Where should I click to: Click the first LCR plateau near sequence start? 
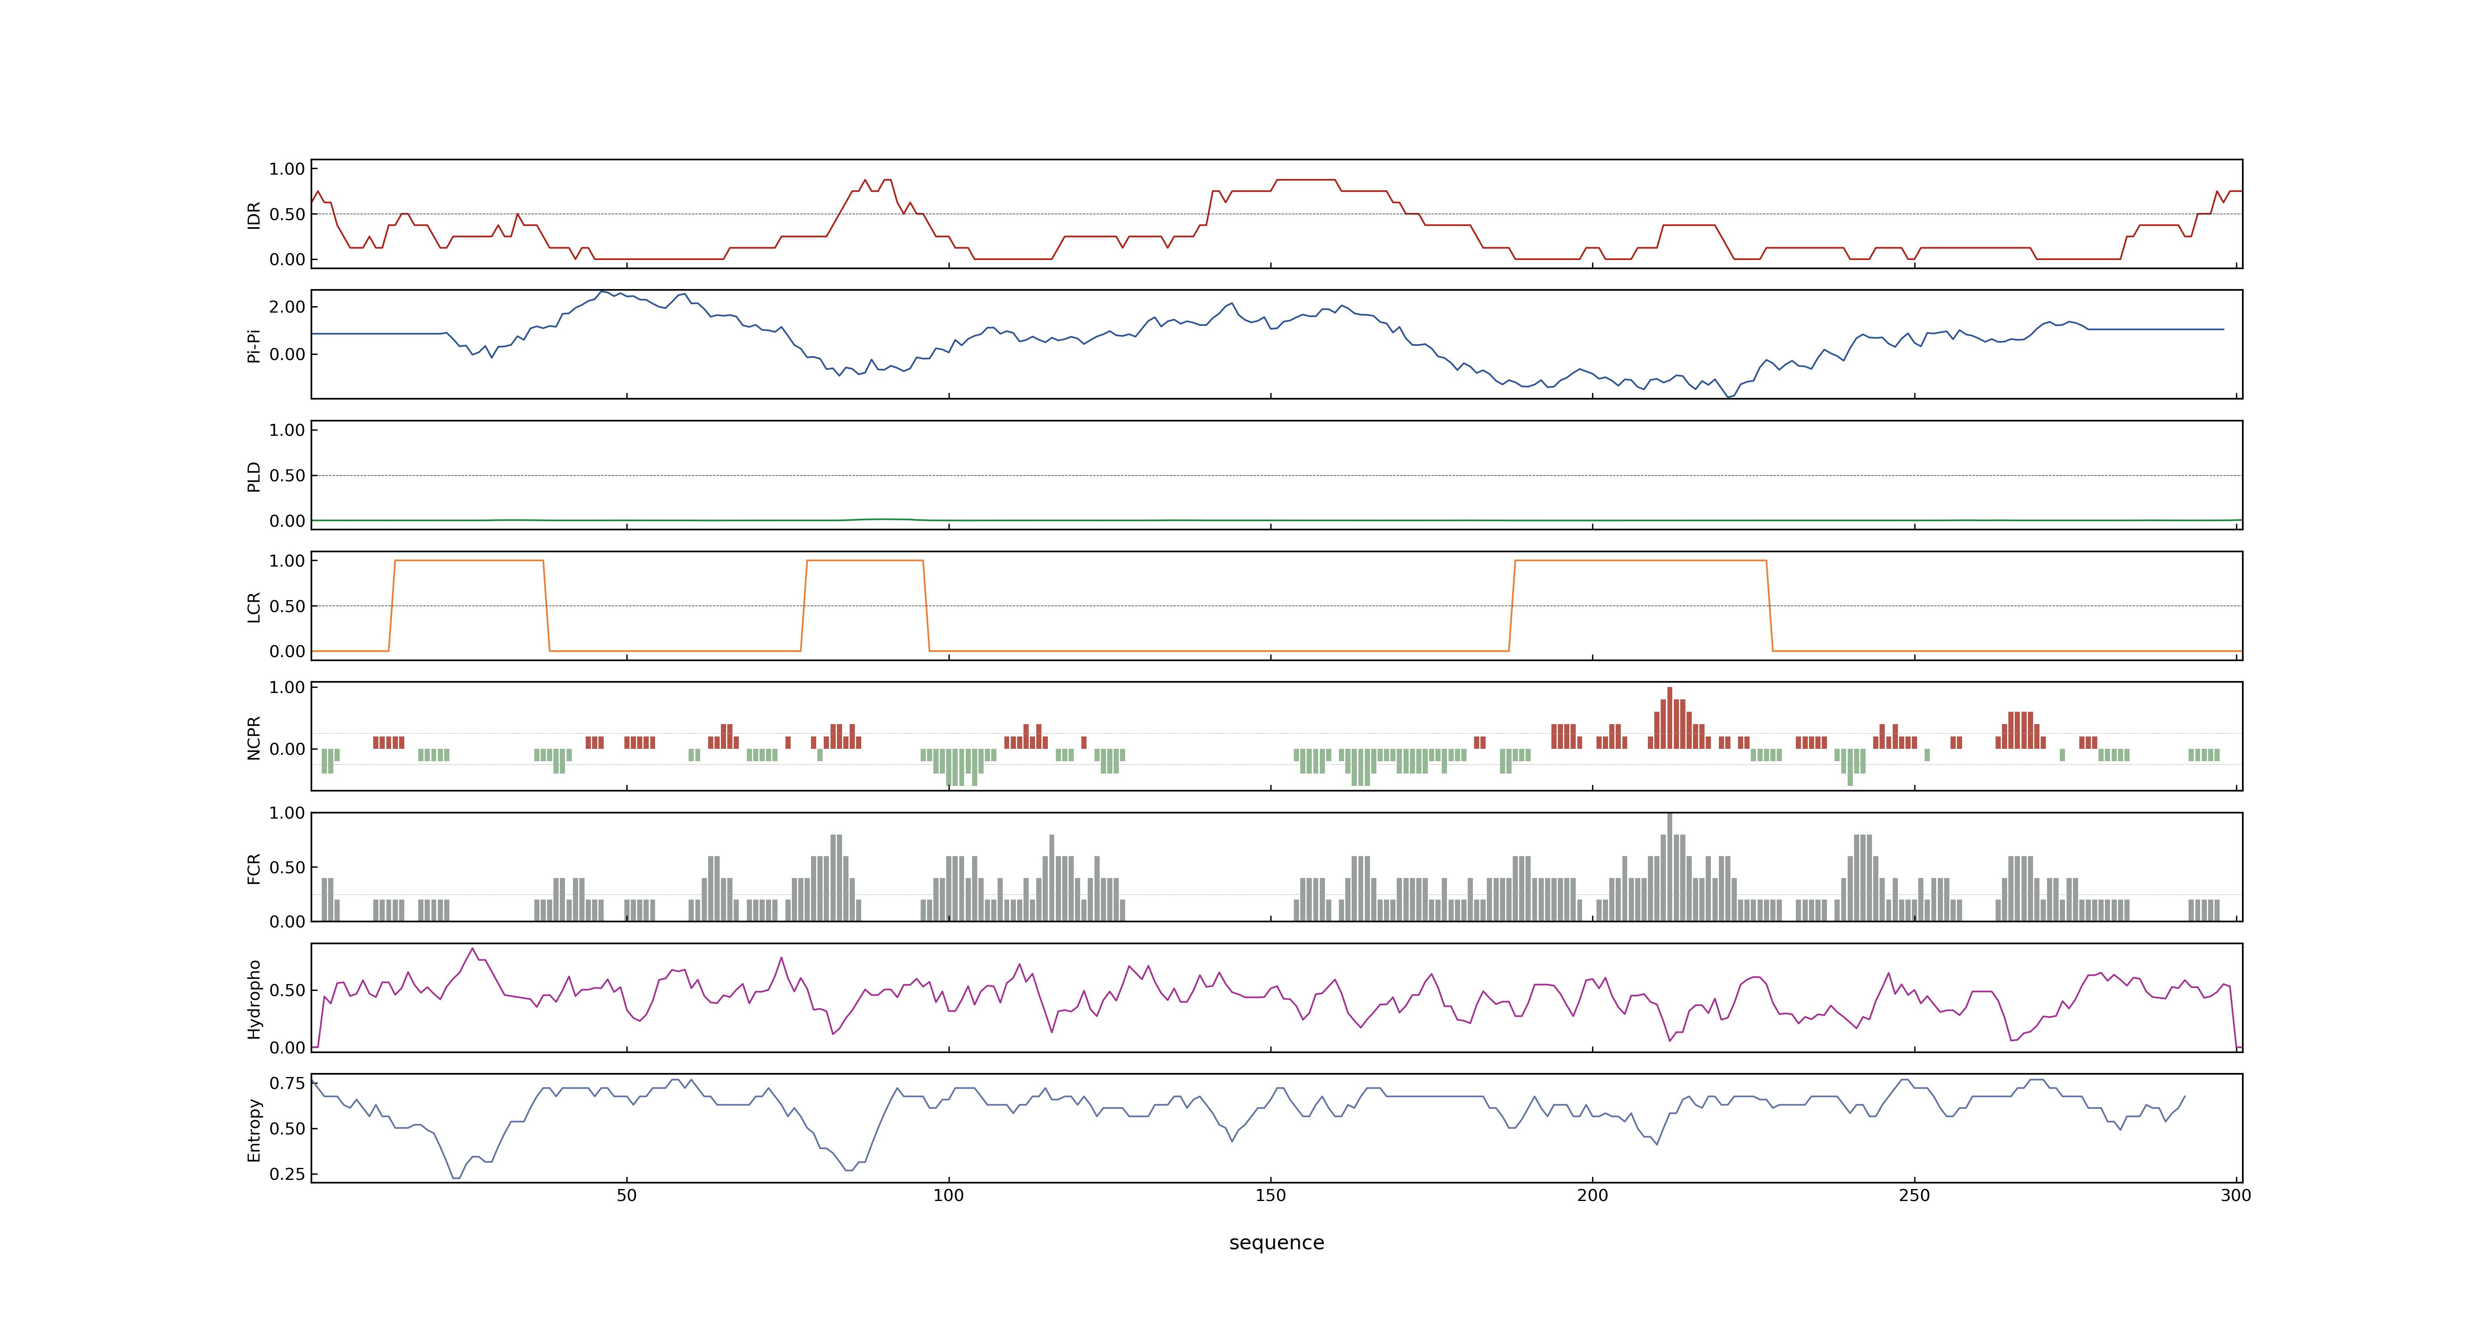pos(469,560)
